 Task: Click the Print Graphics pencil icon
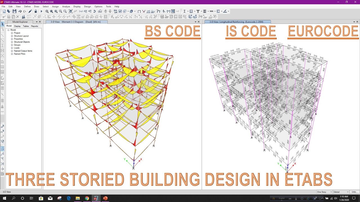coord(30,11)
